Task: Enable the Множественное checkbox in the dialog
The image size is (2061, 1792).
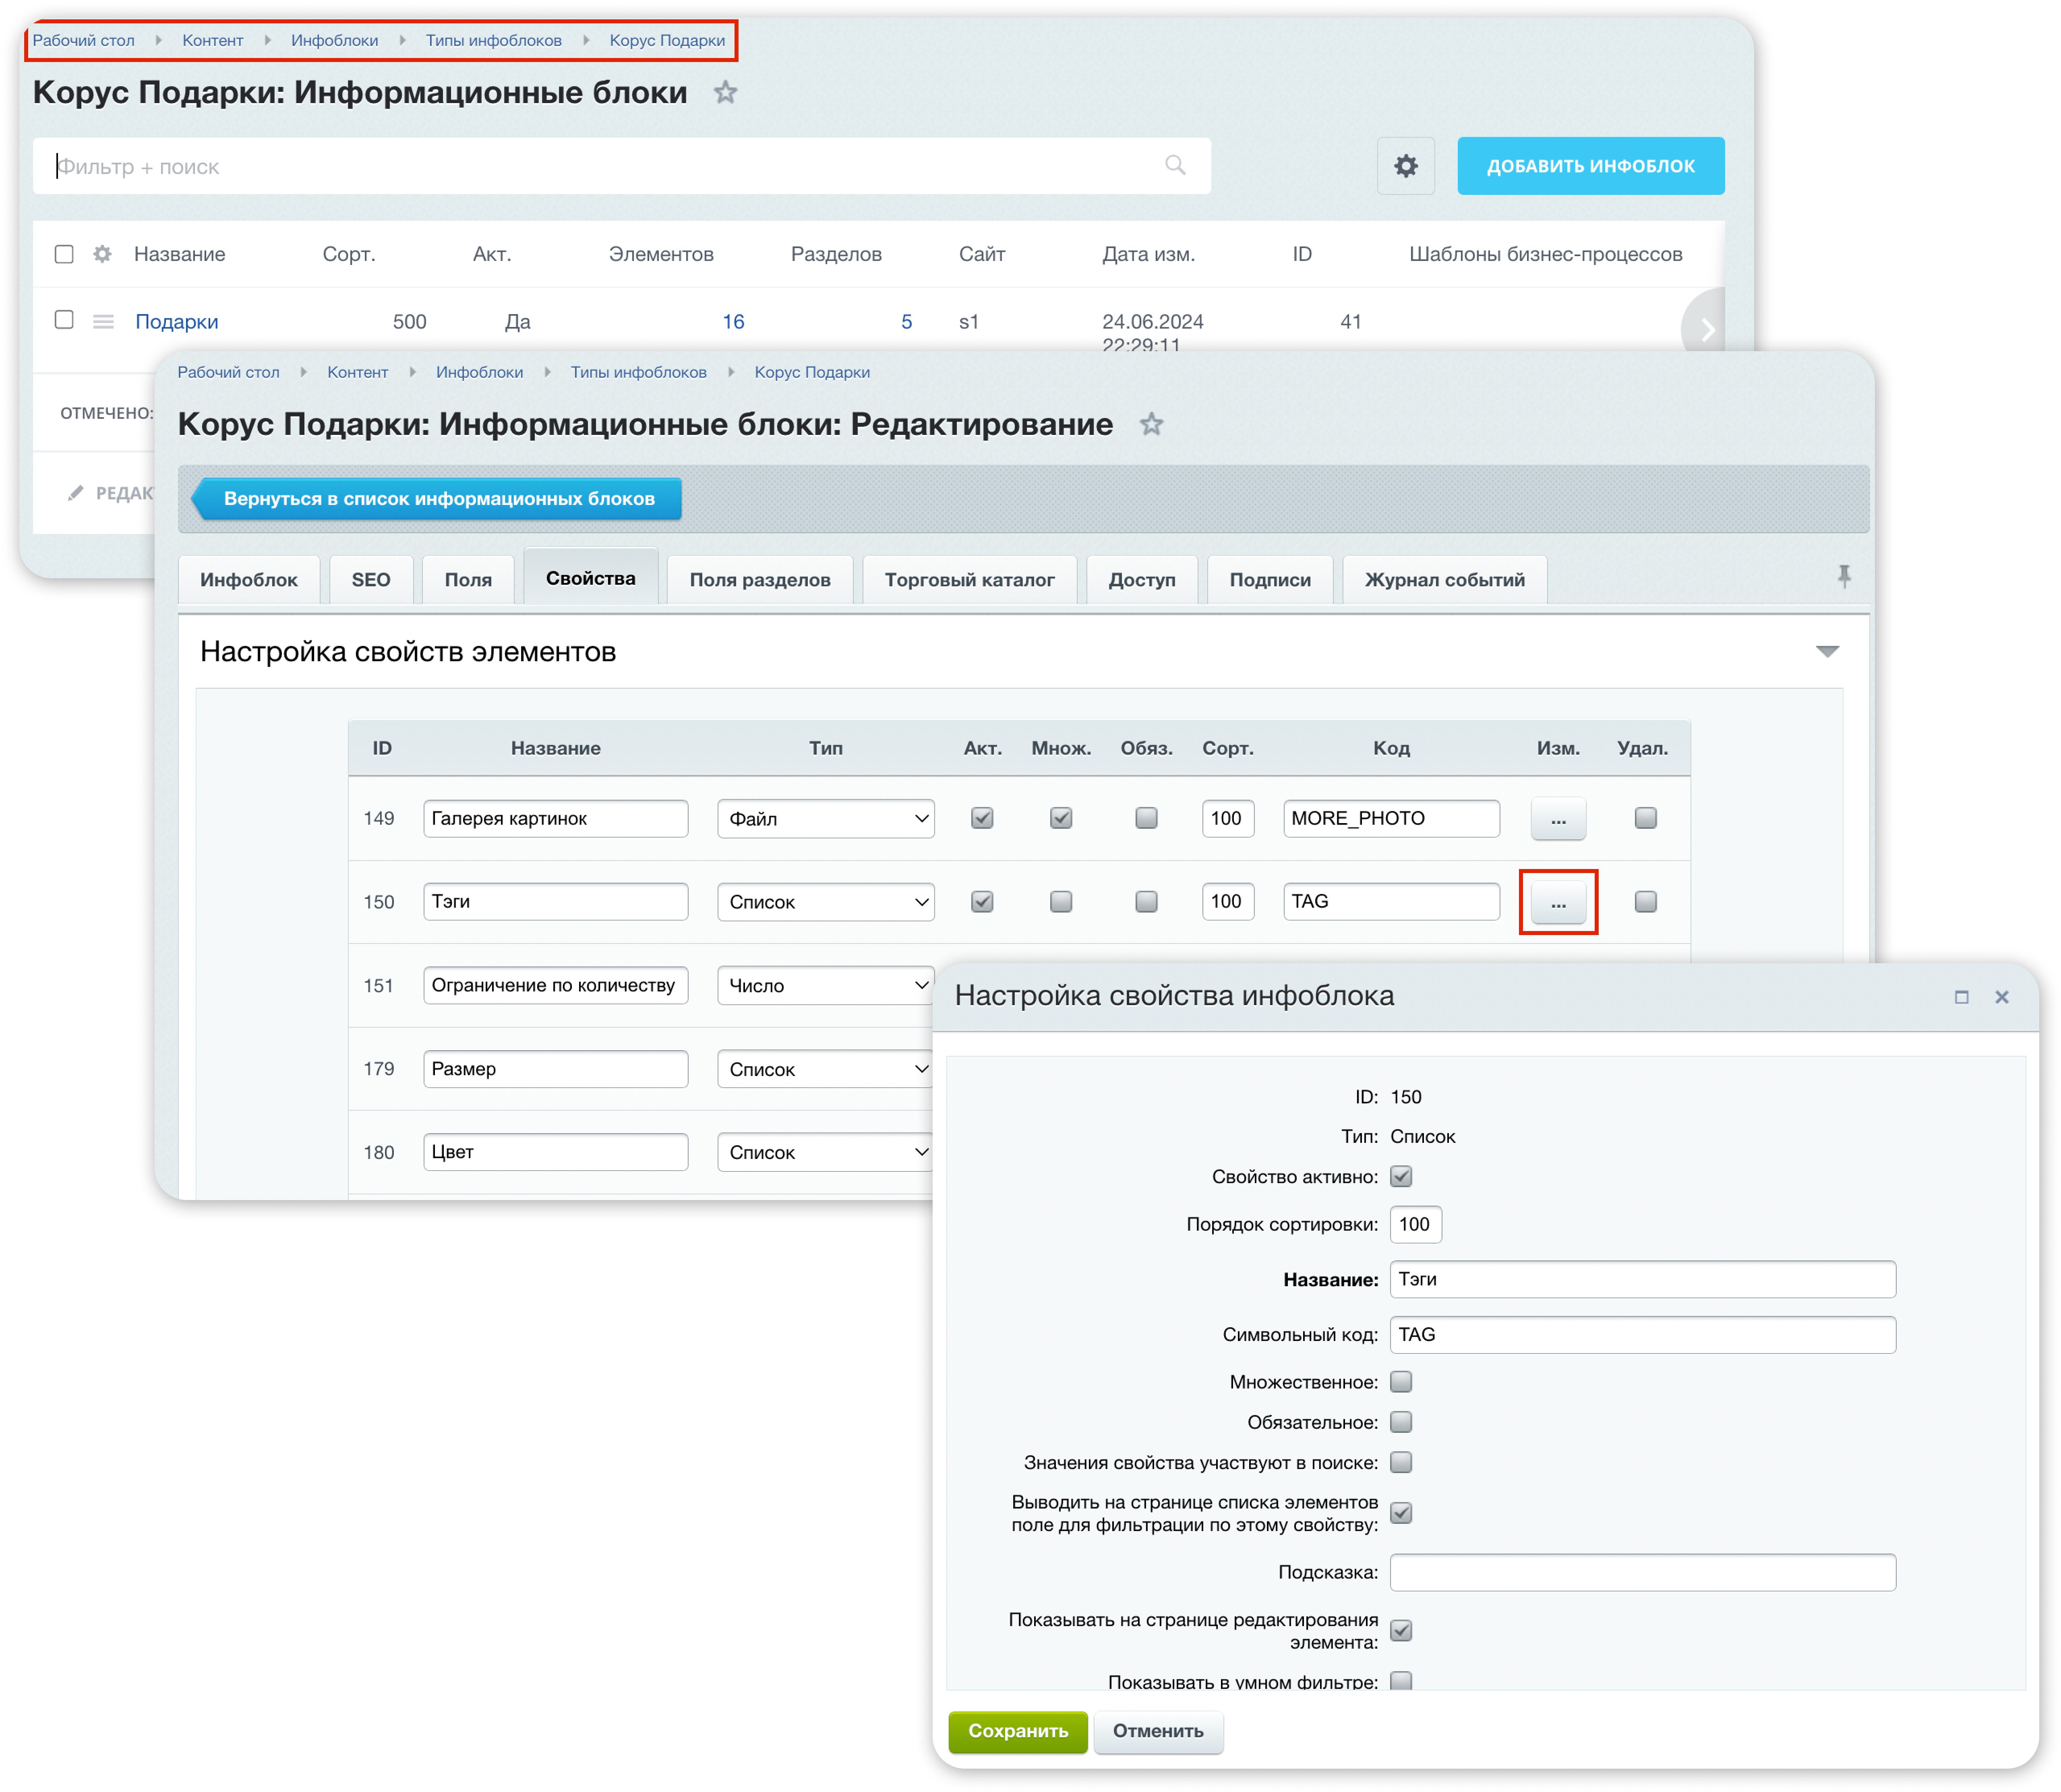Action: pos(1400,1382)
